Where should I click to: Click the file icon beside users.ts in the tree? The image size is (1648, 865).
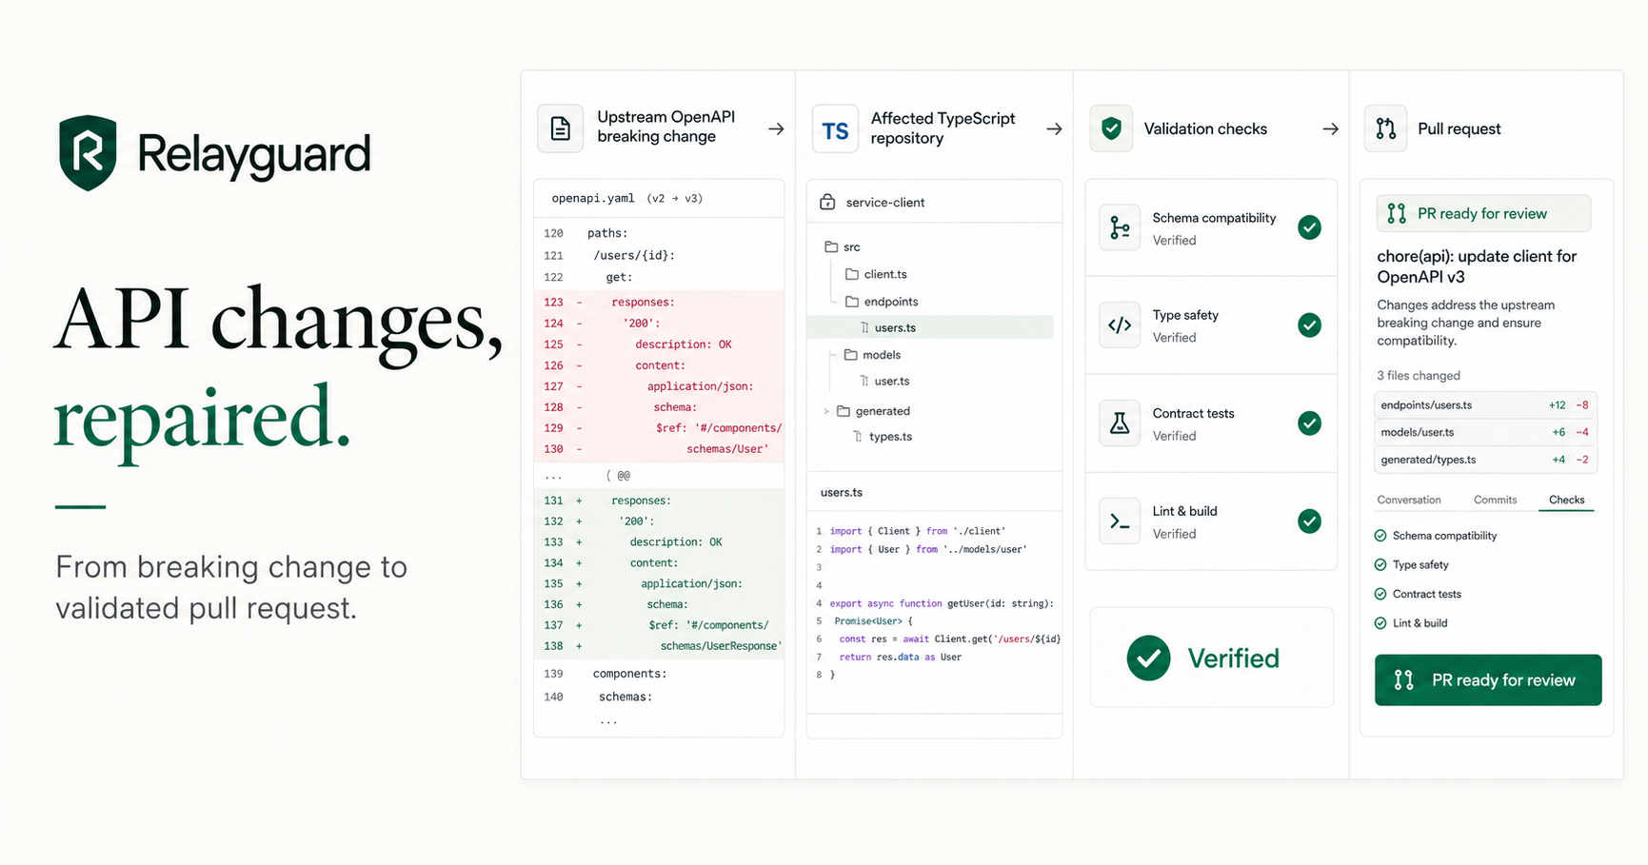(864, 327)
